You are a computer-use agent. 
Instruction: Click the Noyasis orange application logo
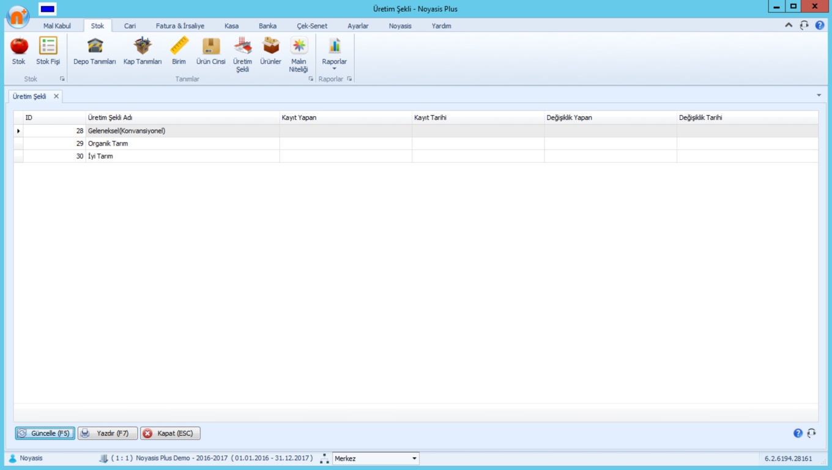pos(18,17)
